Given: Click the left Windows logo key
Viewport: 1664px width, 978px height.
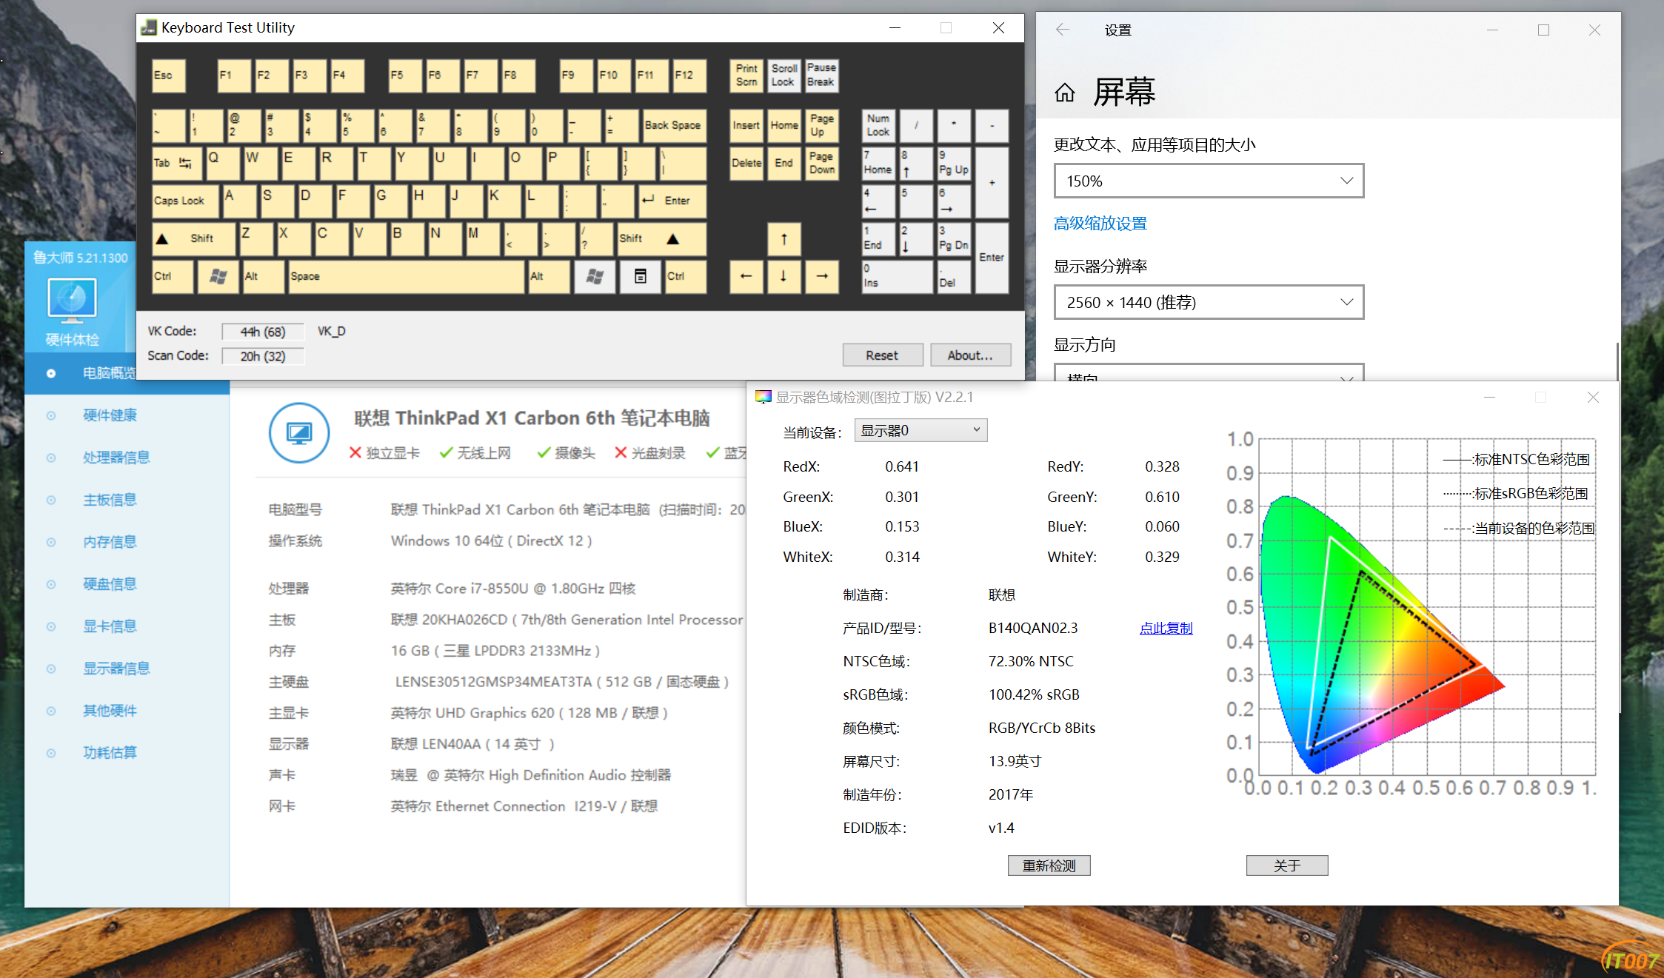Looking at the screenshot, I should click(218, 276).
